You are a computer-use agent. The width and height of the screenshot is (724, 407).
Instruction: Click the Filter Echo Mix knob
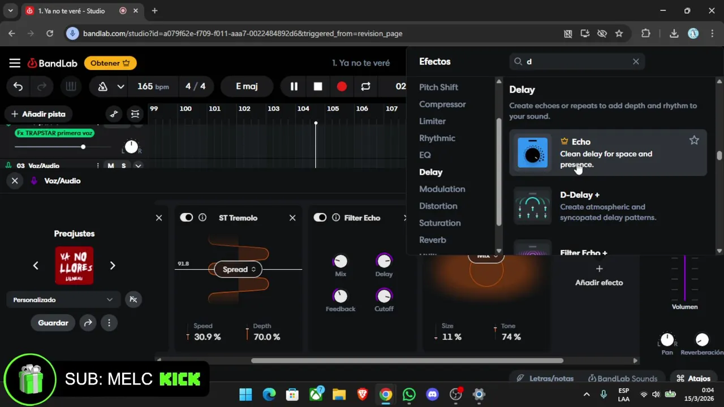pos(341,261)
